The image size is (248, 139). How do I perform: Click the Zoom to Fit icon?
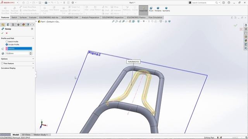tap(113, 21)
